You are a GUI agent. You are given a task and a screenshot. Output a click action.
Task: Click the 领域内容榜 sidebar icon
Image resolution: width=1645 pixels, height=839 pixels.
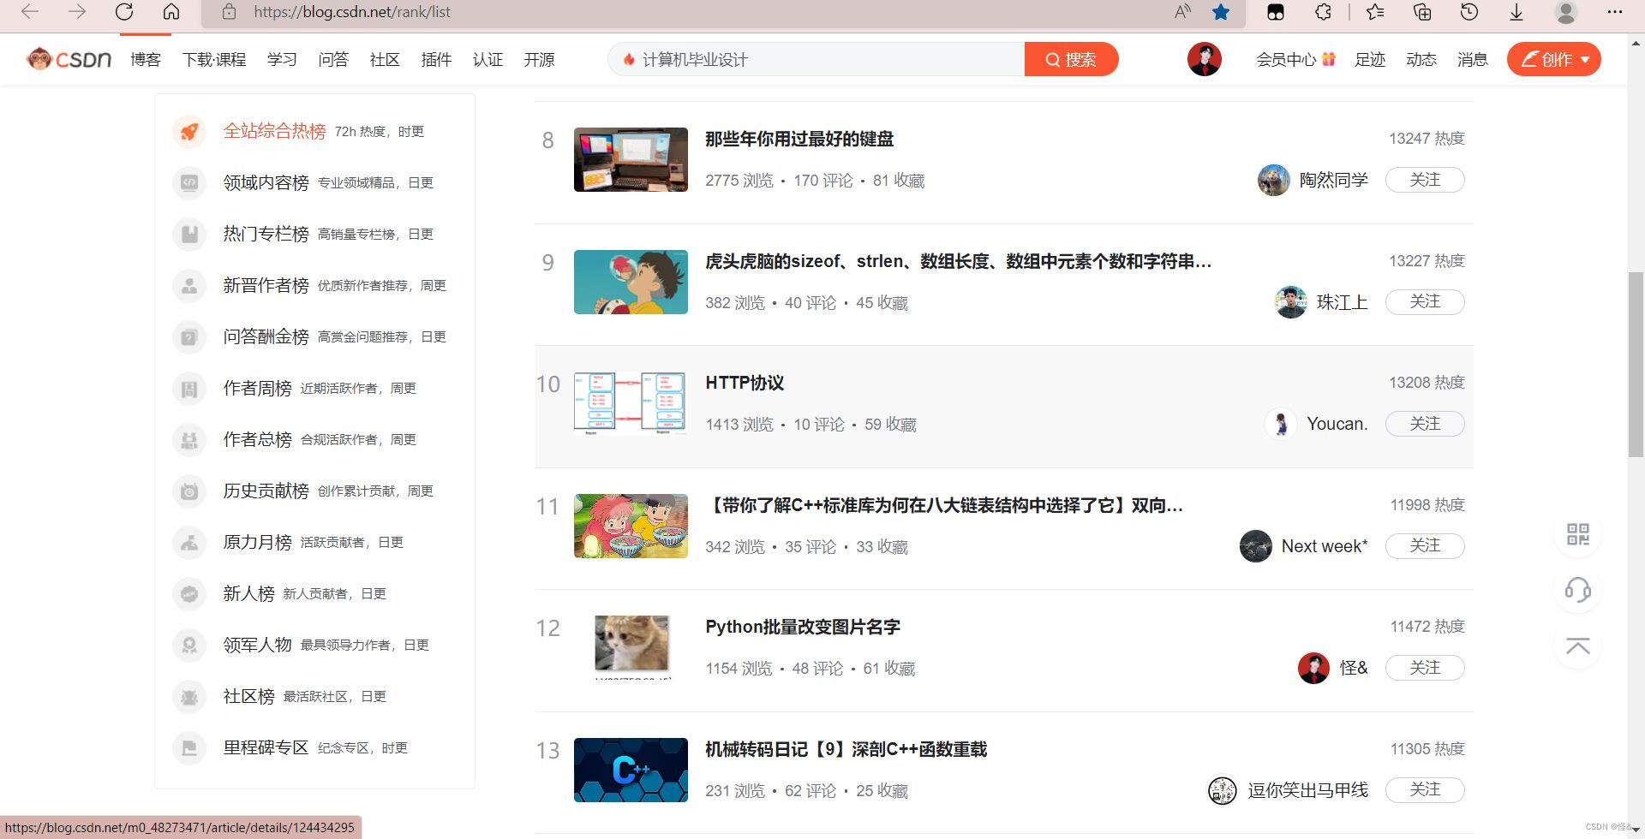click(x=189, y=182)
